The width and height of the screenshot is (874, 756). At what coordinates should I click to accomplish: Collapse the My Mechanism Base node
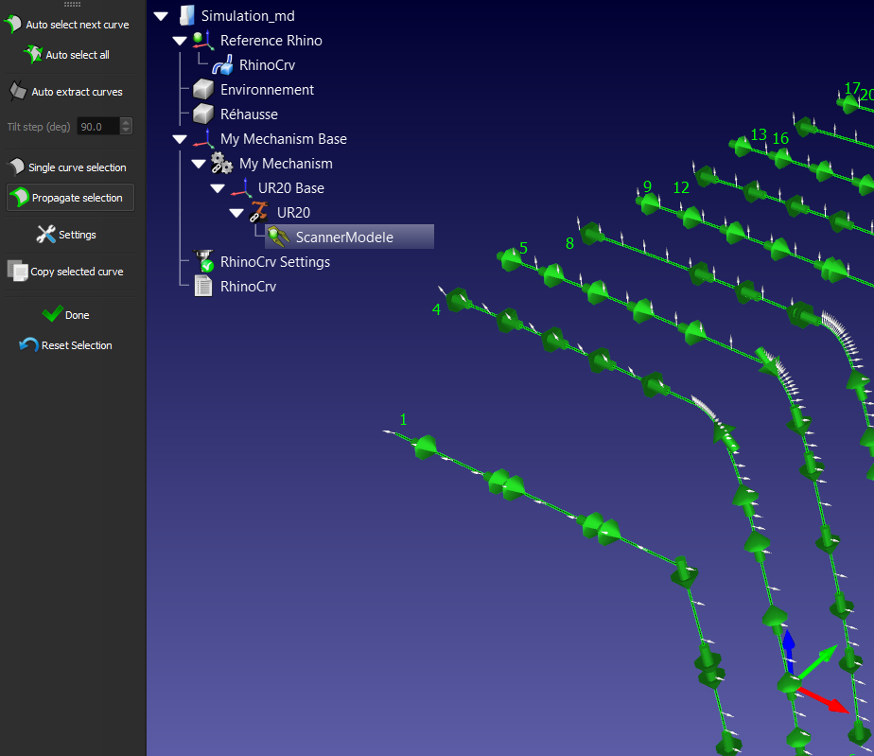pos(180,139)
